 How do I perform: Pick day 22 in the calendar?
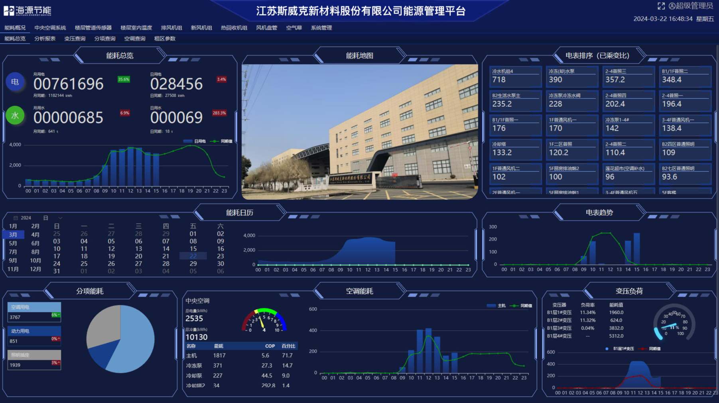coord(193,256)
